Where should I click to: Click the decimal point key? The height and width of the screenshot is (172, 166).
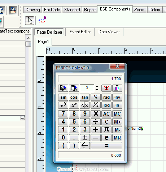pyautogui.click(x=74, y=138)
